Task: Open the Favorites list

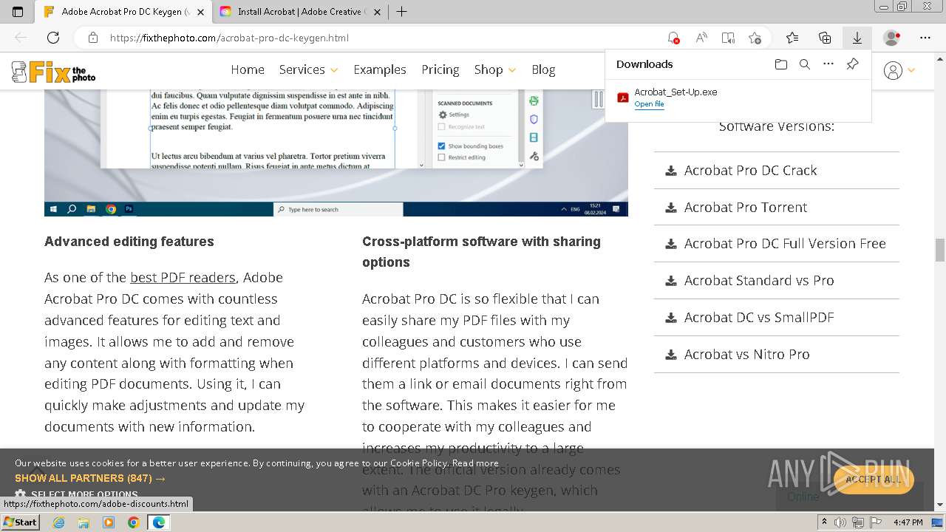Action: click(x=792, y=38)
